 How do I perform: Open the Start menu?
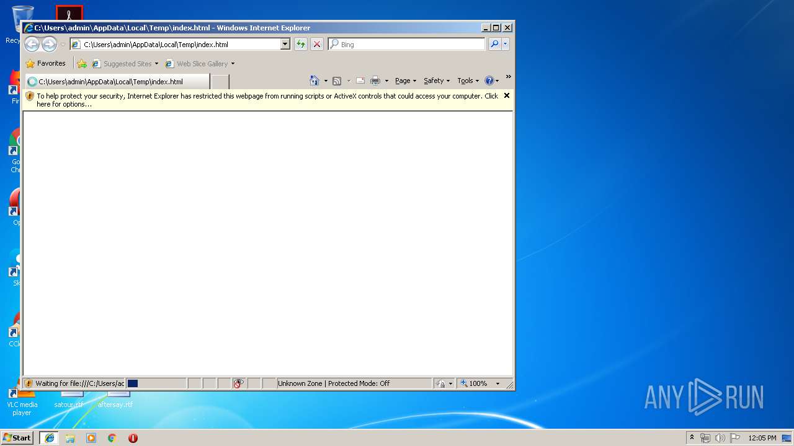coord(17,438)
